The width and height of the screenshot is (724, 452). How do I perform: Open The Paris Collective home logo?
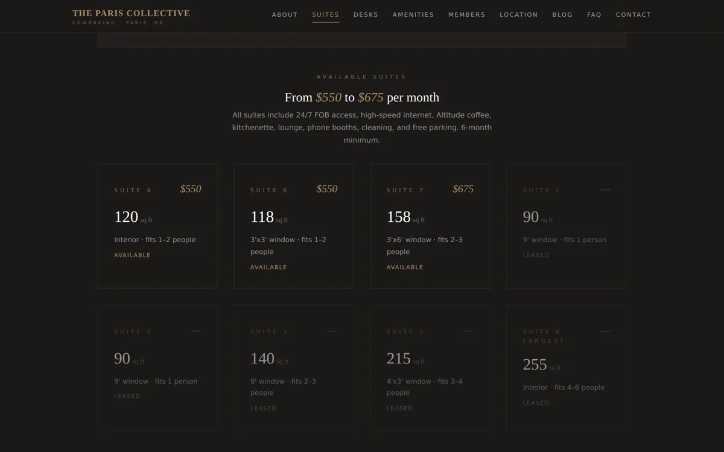[x=131, y=16]
